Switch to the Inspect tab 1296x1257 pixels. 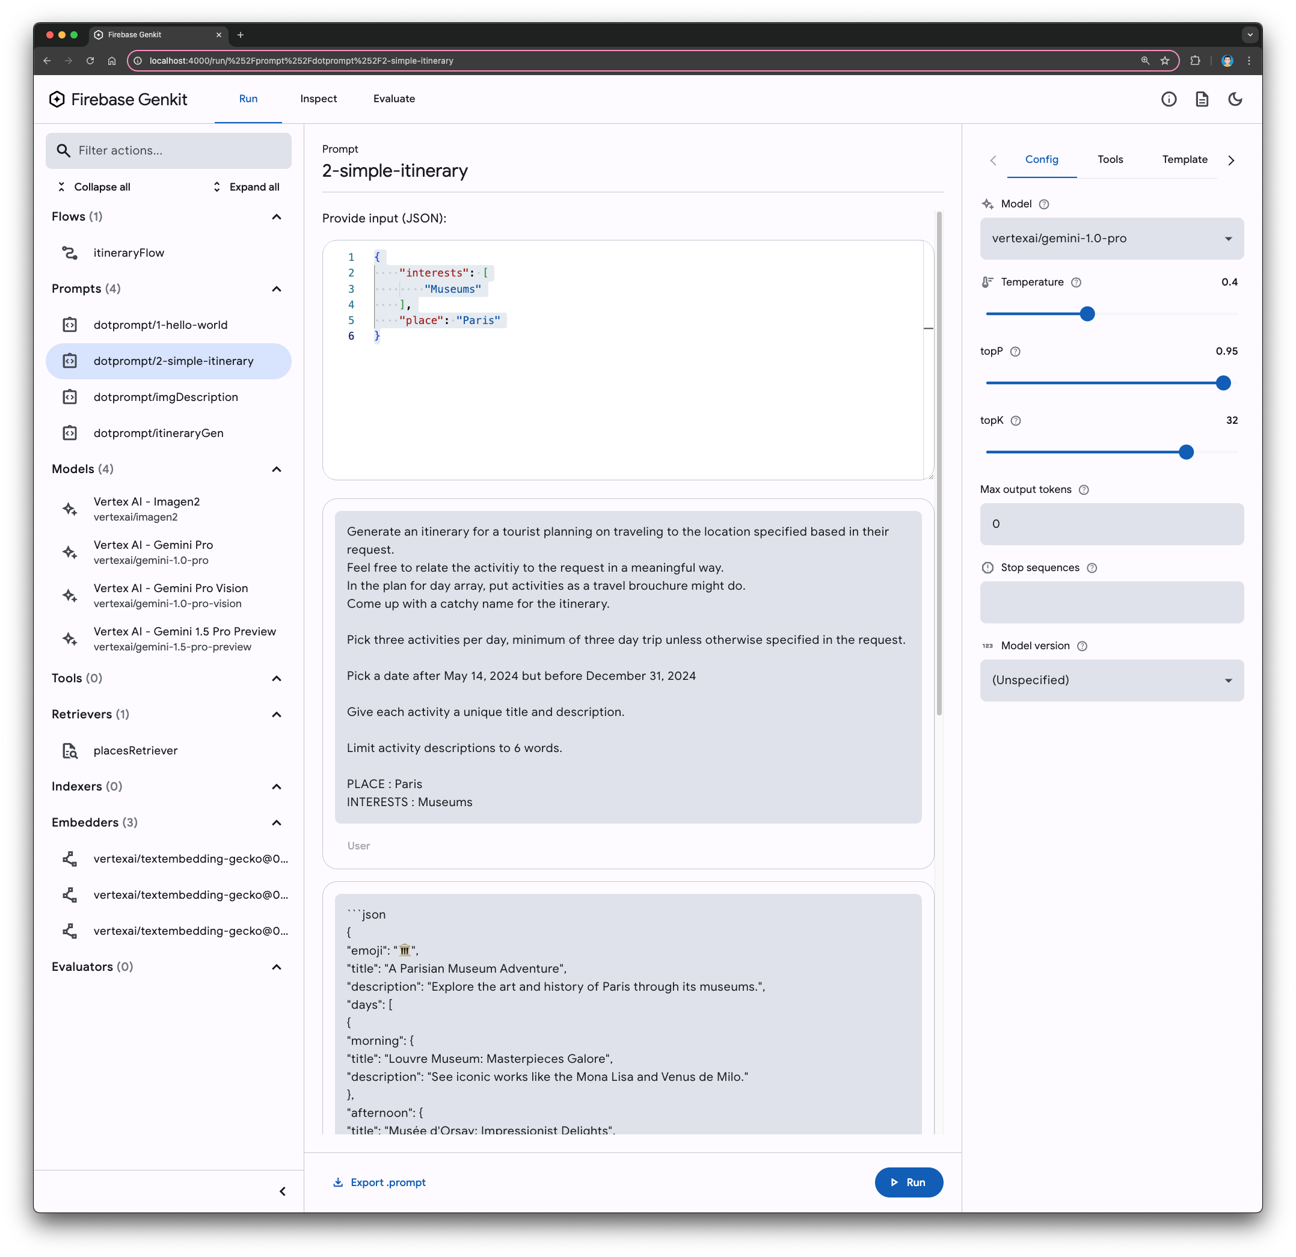[318, 99]
